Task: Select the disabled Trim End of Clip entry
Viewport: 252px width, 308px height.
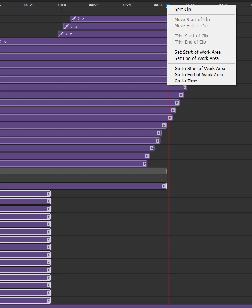Action: pyautogui.click(x=190, y=42)
